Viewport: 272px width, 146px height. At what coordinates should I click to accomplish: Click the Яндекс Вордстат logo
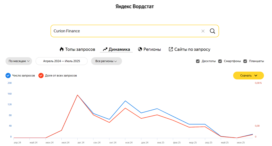[x=135, y=7]
